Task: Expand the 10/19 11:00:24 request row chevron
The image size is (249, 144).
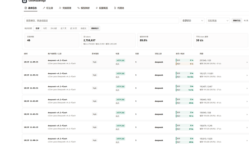Action: click(247, 140)
